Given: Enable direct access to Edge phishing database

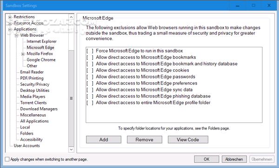Looking at the screenshot, I should point(90,96).
